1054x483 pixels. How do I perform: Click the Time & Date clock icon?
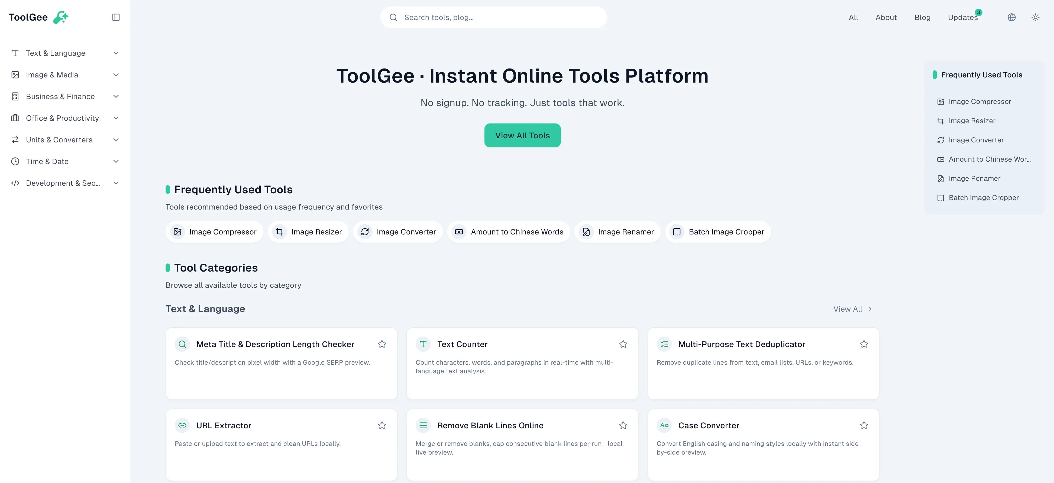click(15, 162)
